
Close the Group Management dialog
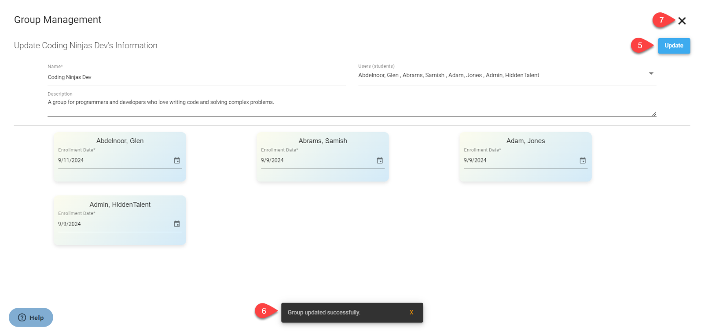coord(682,21)
